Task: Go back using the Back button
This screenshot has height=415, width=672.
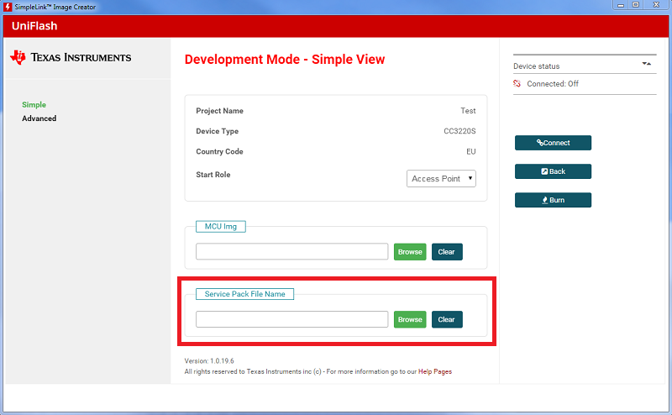Action: pos(553,171)
